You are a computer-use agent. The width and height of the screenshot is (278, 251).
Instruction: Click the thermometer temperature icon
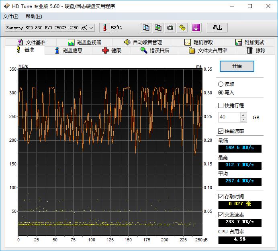click(x=104, y=28)
